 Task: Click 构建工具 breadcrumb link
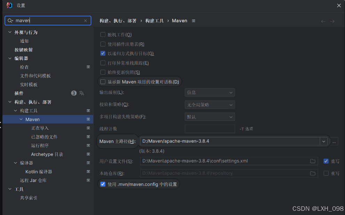click(x=154, y=21)
